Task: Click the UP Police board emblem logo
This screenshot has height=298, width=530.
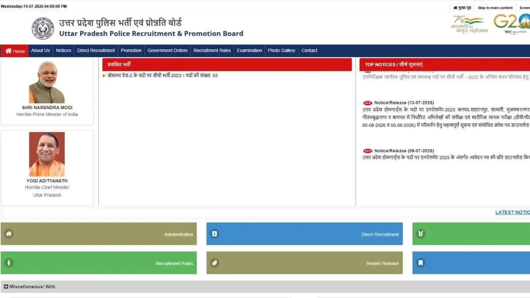Action: pyautogui.click(x=43, y=28)
